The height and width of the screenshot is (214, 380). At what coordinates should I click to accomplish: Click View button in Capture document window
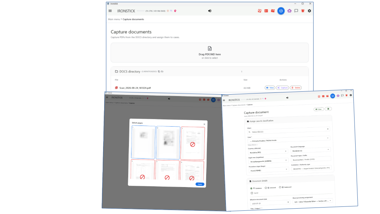pyautogui.click(x=319, y=109)
